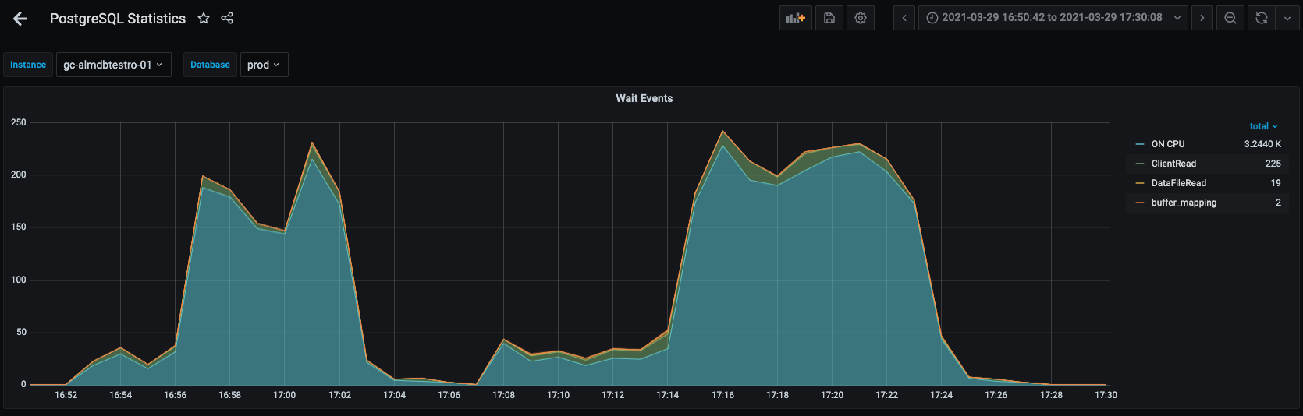This screenshot has height=416, width=1303.
Task: Open dashboard settings gear
Action: pyautogui.click(x=861, y=18)
